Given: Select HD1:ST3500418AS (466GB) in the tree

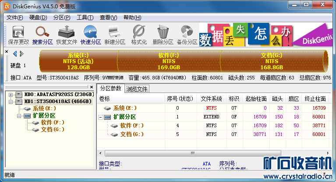Looking at the screenshot, I should (x=58, y=101).
